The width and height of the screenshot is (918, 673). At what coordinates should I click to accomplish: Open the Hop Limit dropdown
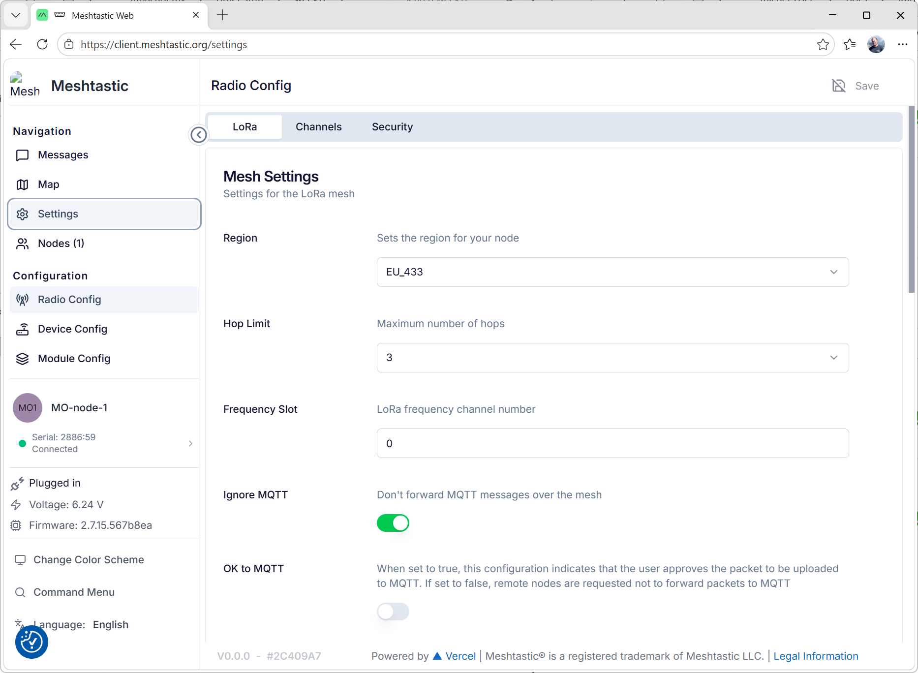pos(612,358)
